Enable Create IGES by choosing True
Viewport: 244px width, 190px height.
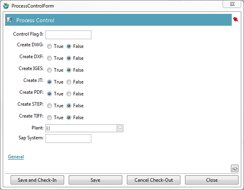(x=49, y=70)
